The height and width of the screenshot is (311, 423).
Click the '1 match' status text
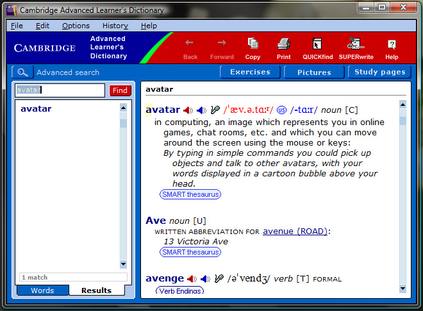(x=35, y=277)
